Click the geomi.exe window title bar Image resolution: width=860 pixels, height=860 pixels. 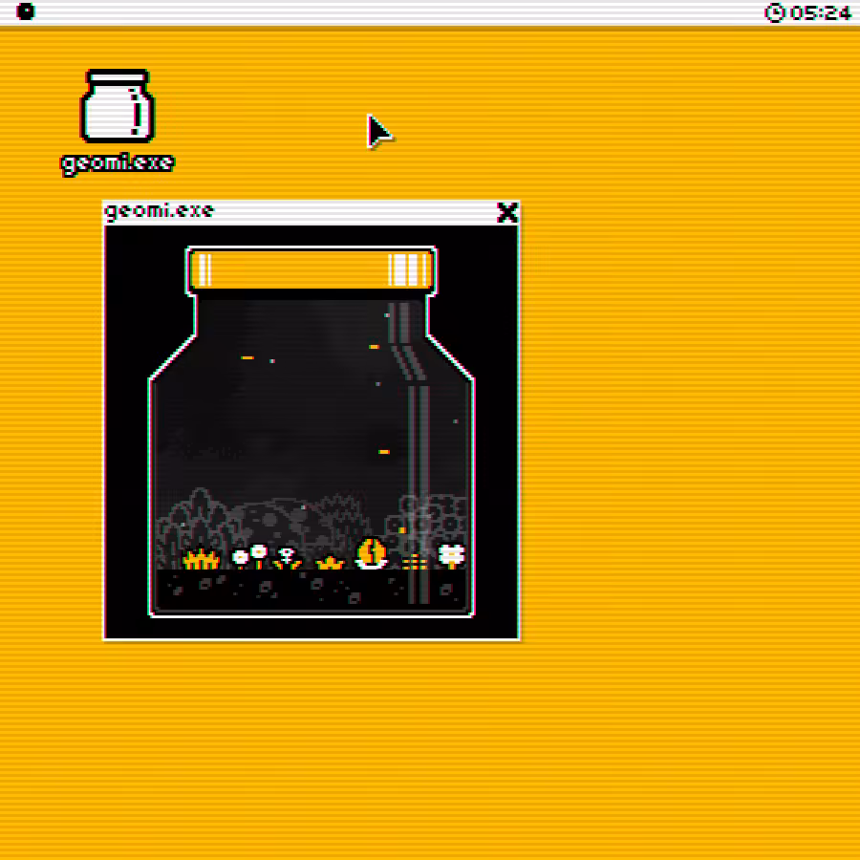pos(311,213)
